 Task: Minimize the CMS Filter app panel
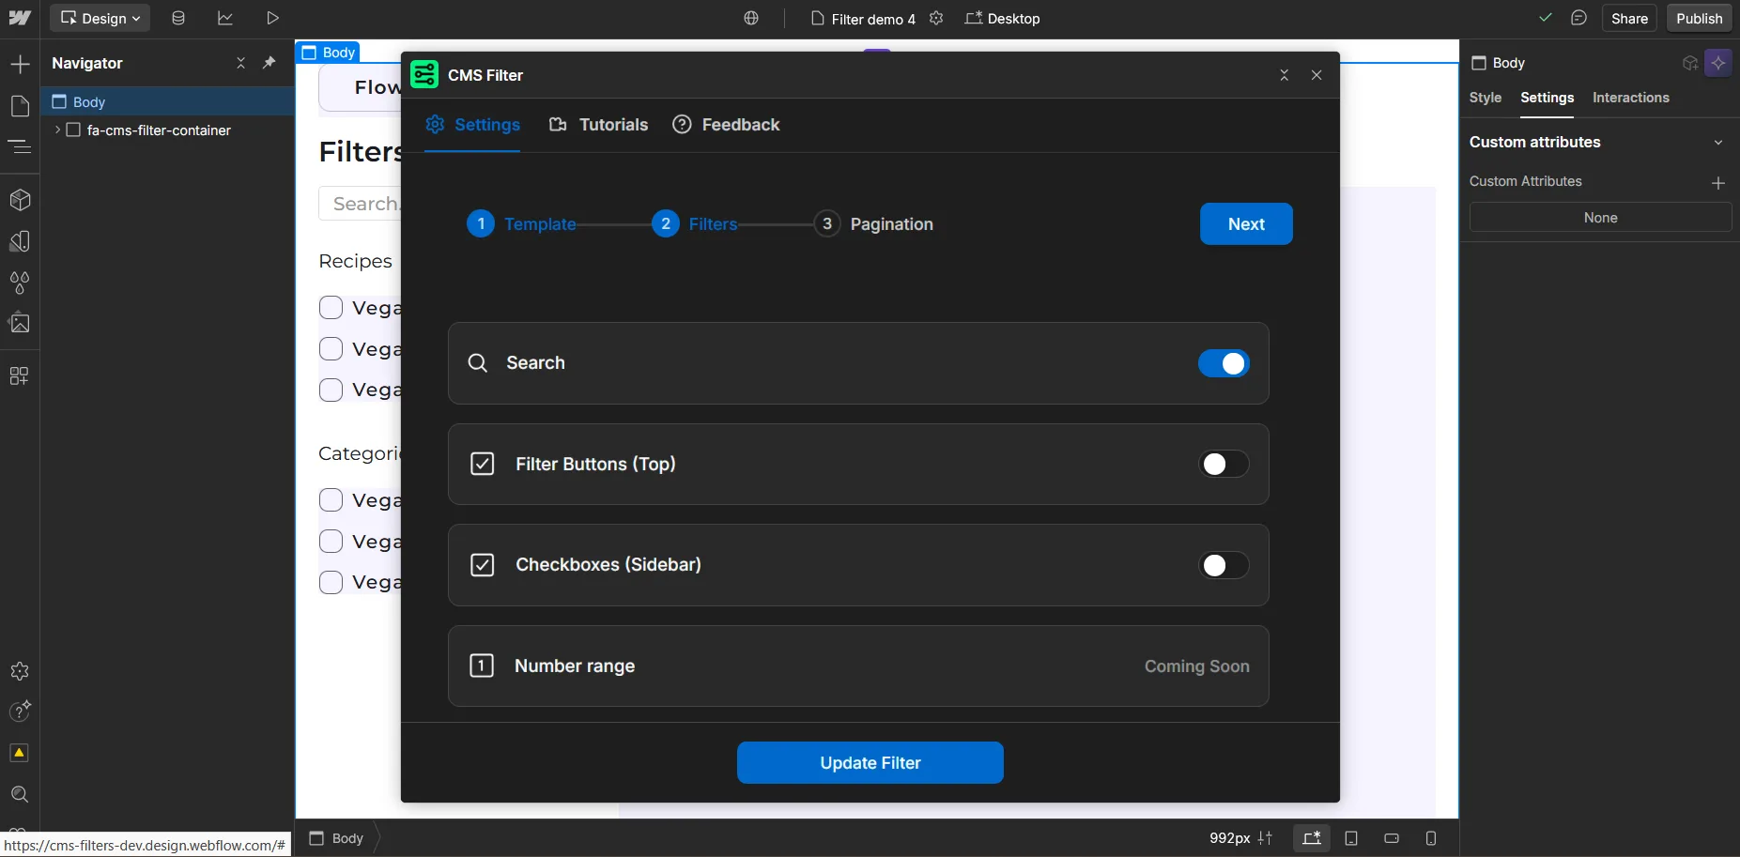pyautogui.click(x=1285, y=75)
